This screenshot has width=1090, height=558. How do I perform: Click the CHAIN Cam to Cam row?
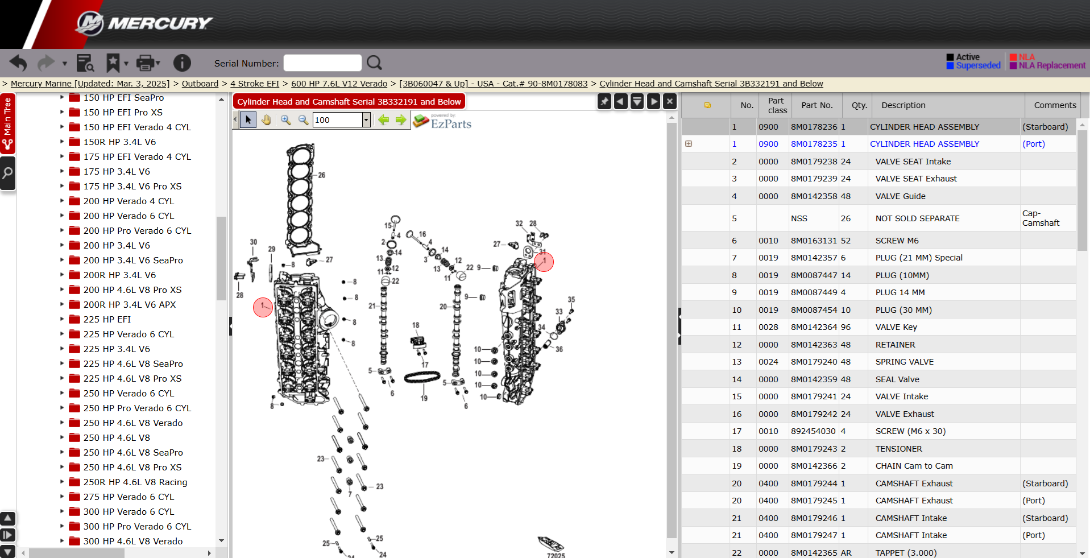[x=878, y=466]
